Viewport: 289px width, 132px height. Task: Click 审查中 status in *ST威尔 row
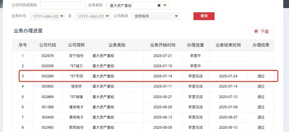[x=196, y=66]
